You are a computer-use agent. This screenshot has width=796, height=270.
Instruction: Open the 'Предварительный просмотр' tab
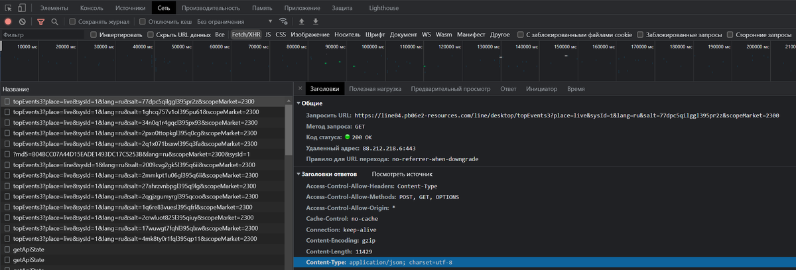tap(450, 88)
